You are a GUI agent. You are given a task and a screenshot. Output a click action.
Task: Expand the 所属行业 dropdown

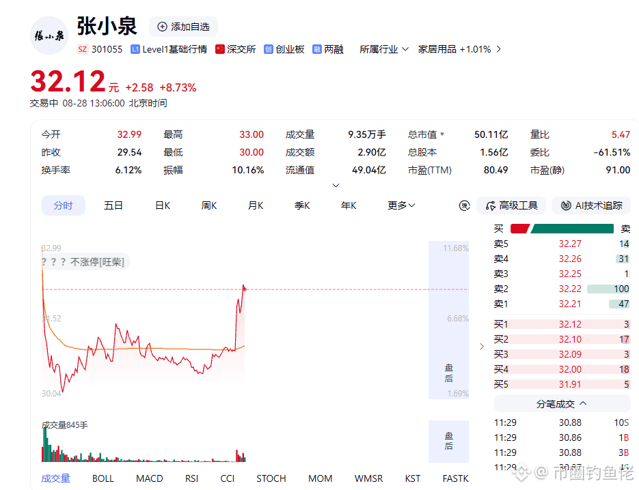click(x=384, y=49)
